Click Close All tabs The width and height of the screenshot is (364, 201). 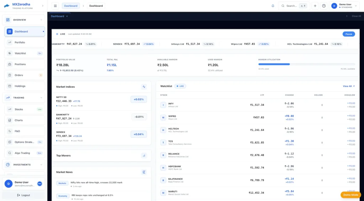tap(356, 16)
